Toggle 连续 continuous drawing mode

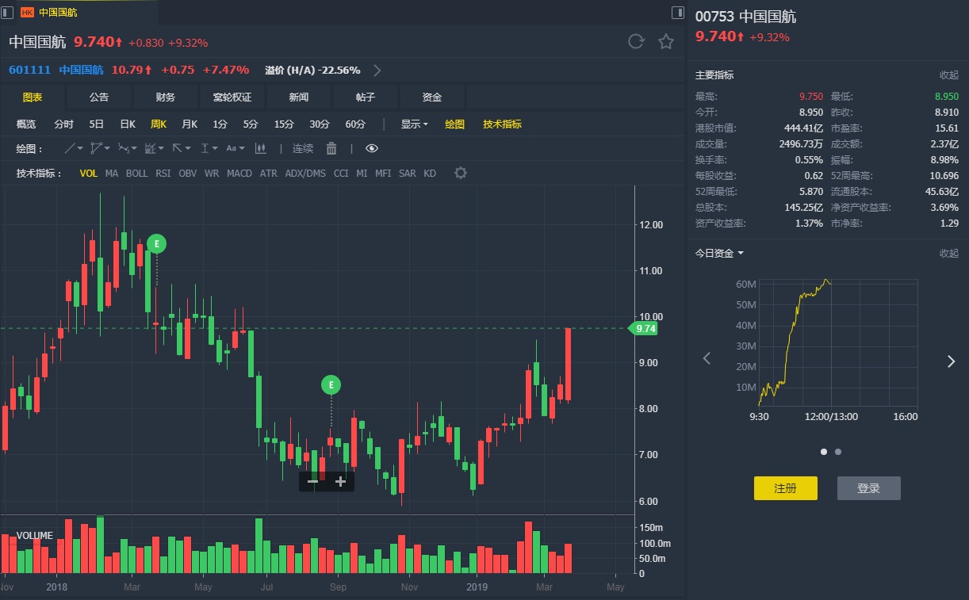[303, 148]
